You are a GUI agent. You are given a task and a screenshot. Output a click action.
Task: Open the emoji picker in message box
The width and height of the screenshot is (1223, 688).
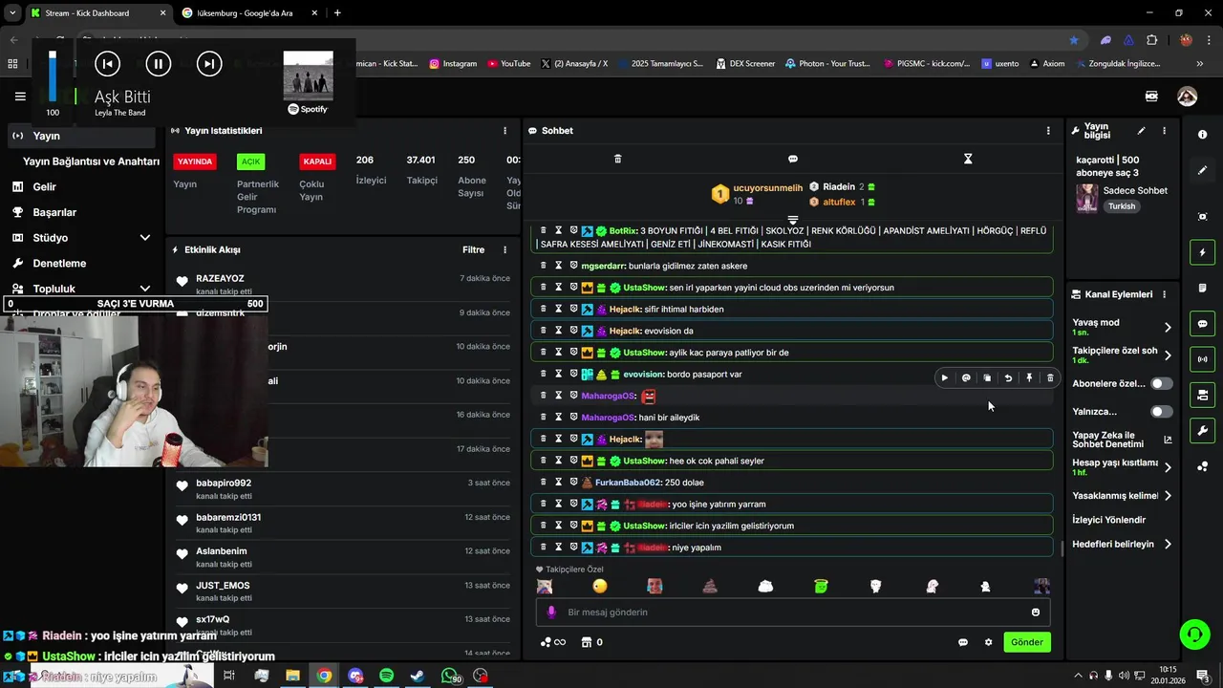click(x=1036, y=613)
